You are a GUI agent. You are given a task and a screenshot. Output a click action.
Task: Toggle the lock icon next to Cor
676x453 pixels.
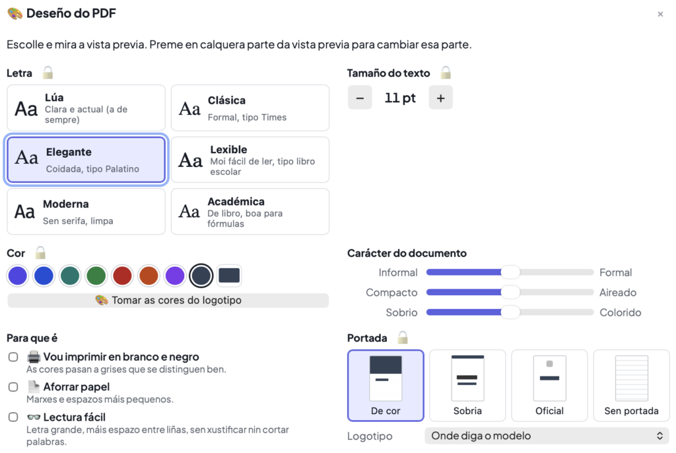[x=40, y=252]
